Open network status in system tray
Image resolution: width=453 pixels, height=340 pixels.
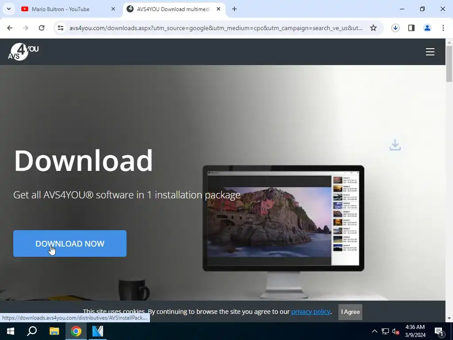click(x=385, y=331)
